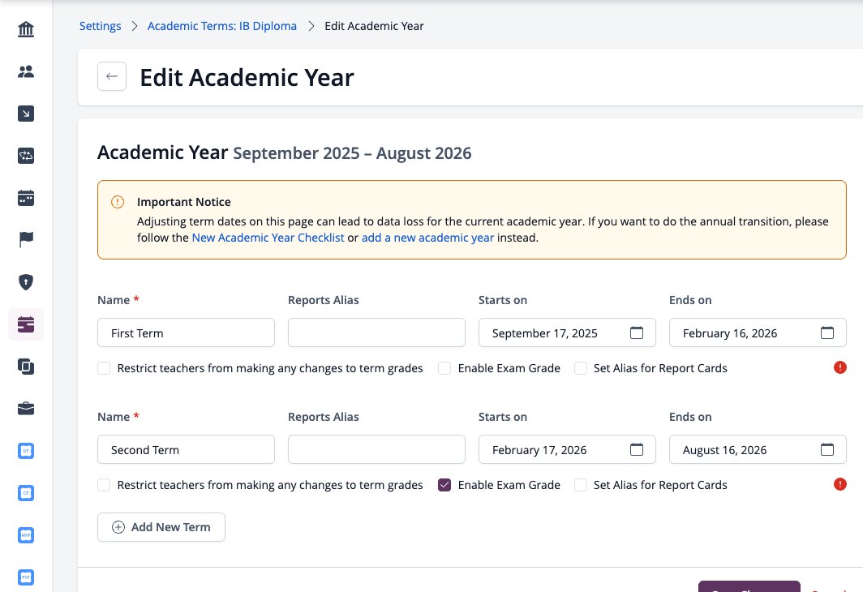Image resolution: width=863 pixels, height=592 pixels.
Task: Edit the Second Term name field
Action: (186, 449)
